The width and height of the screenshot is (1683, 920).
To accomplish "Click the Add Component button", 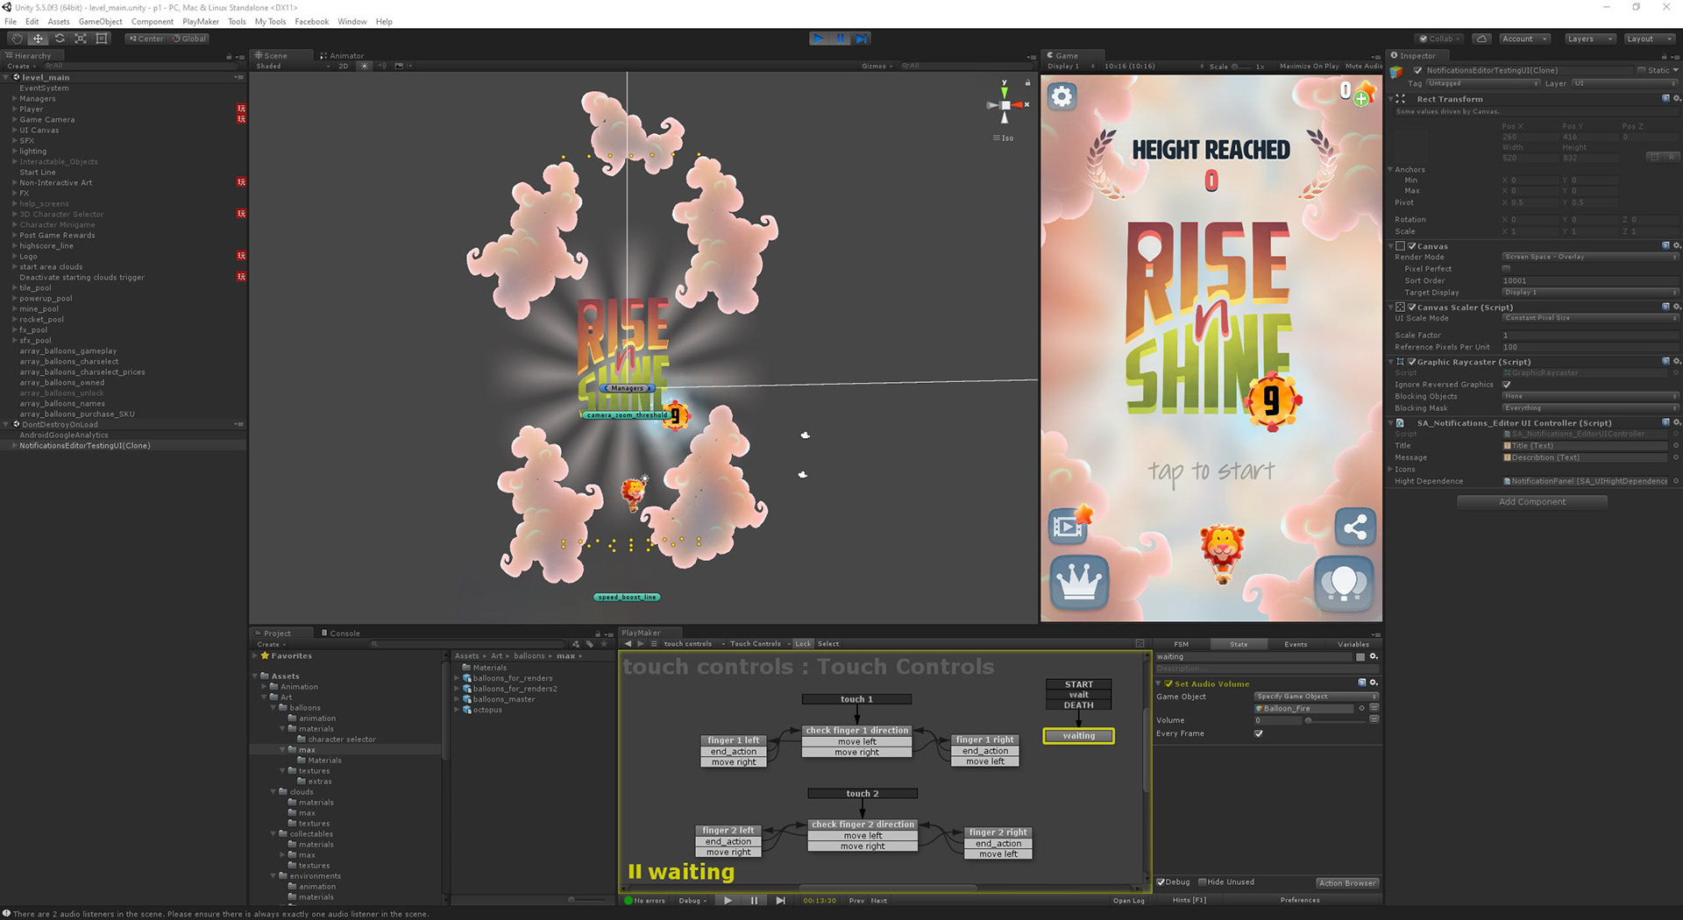I will [1531, 502].
